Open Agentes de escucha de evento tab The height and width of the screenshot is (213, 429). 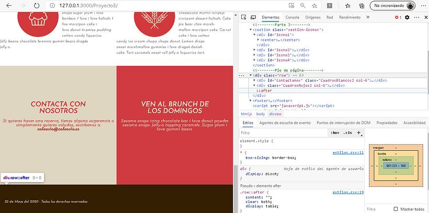pos(285,123)
